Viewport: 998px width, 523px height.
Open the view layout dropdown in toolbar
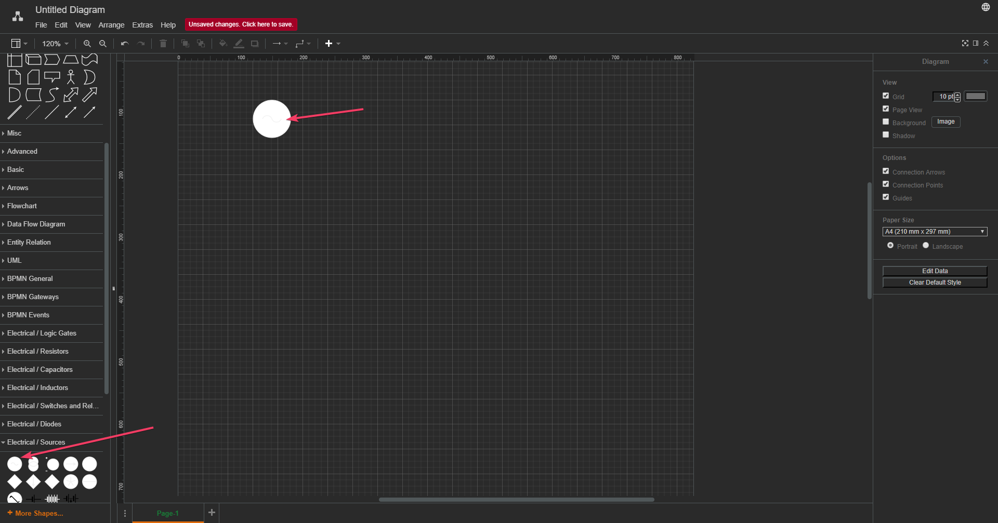click(19, 44)
